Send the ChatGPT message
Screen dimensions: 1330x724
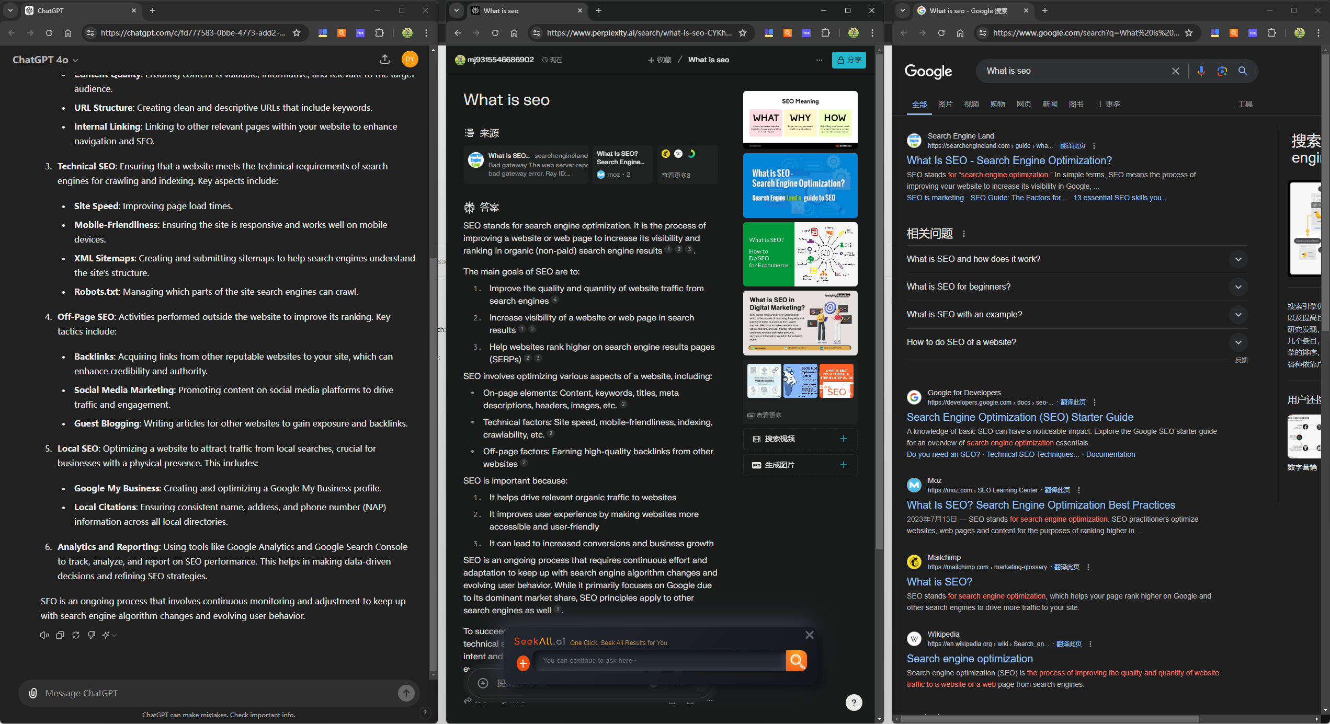point(406,693)
